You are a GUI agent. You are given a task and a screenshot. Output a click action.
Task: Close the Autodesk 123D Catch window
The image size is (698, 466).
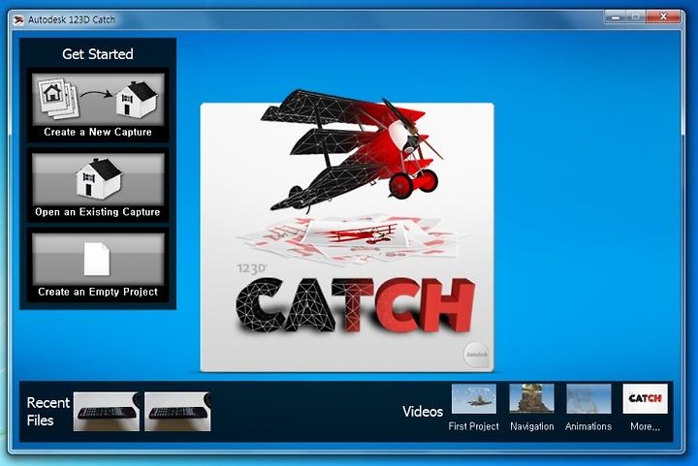click(x=663, y=16)
